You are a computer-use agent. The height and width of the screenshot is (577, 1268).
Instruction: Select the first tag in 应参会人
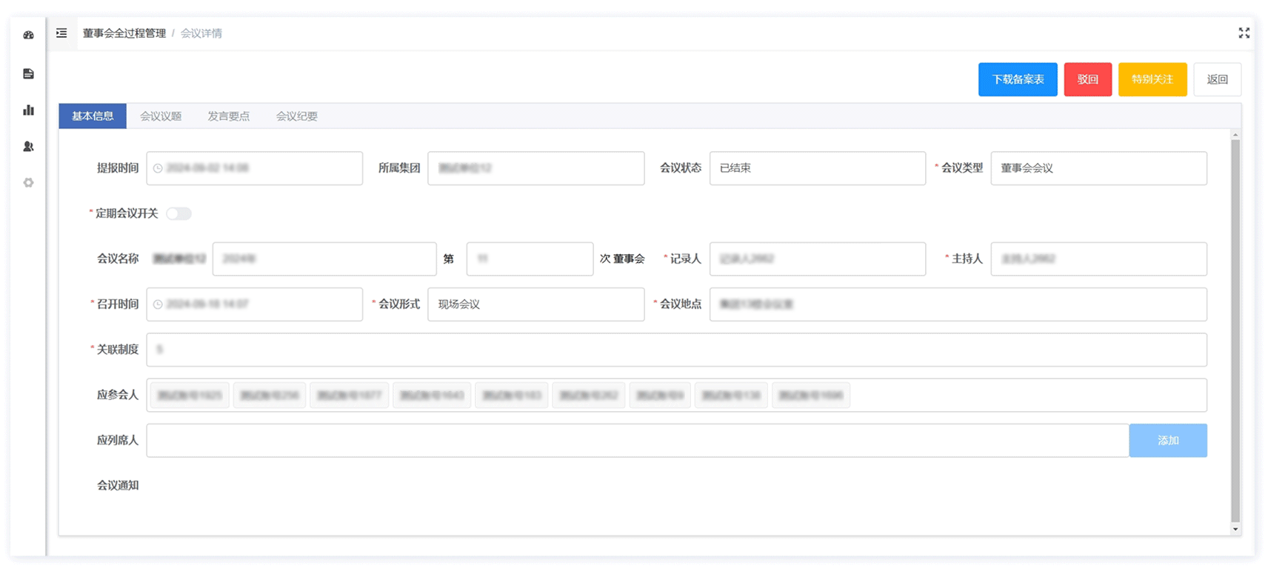190,396
